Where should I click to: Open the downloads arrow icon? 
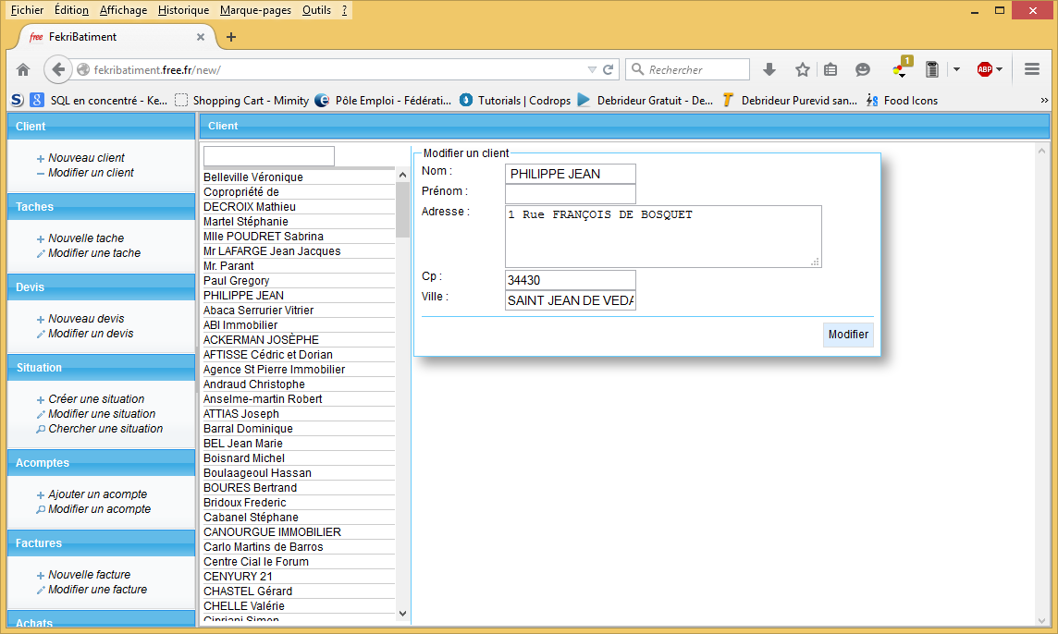pyautogui.click(x=769, y=69)
